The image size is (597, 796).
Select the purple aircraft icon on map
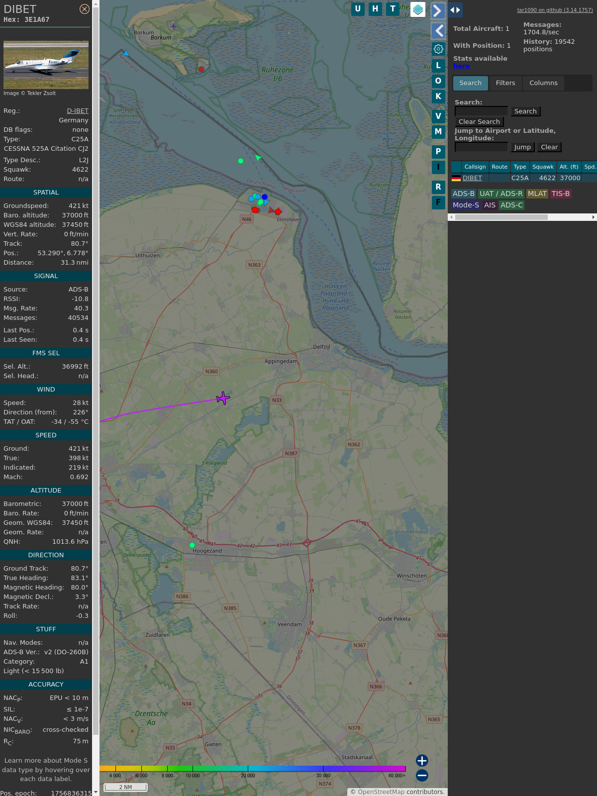pos(223,398)
